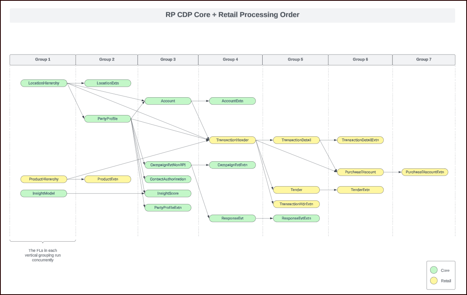467x295 pixels.
Task: Select the LocationHierarchy node
Action: [44, 83]
